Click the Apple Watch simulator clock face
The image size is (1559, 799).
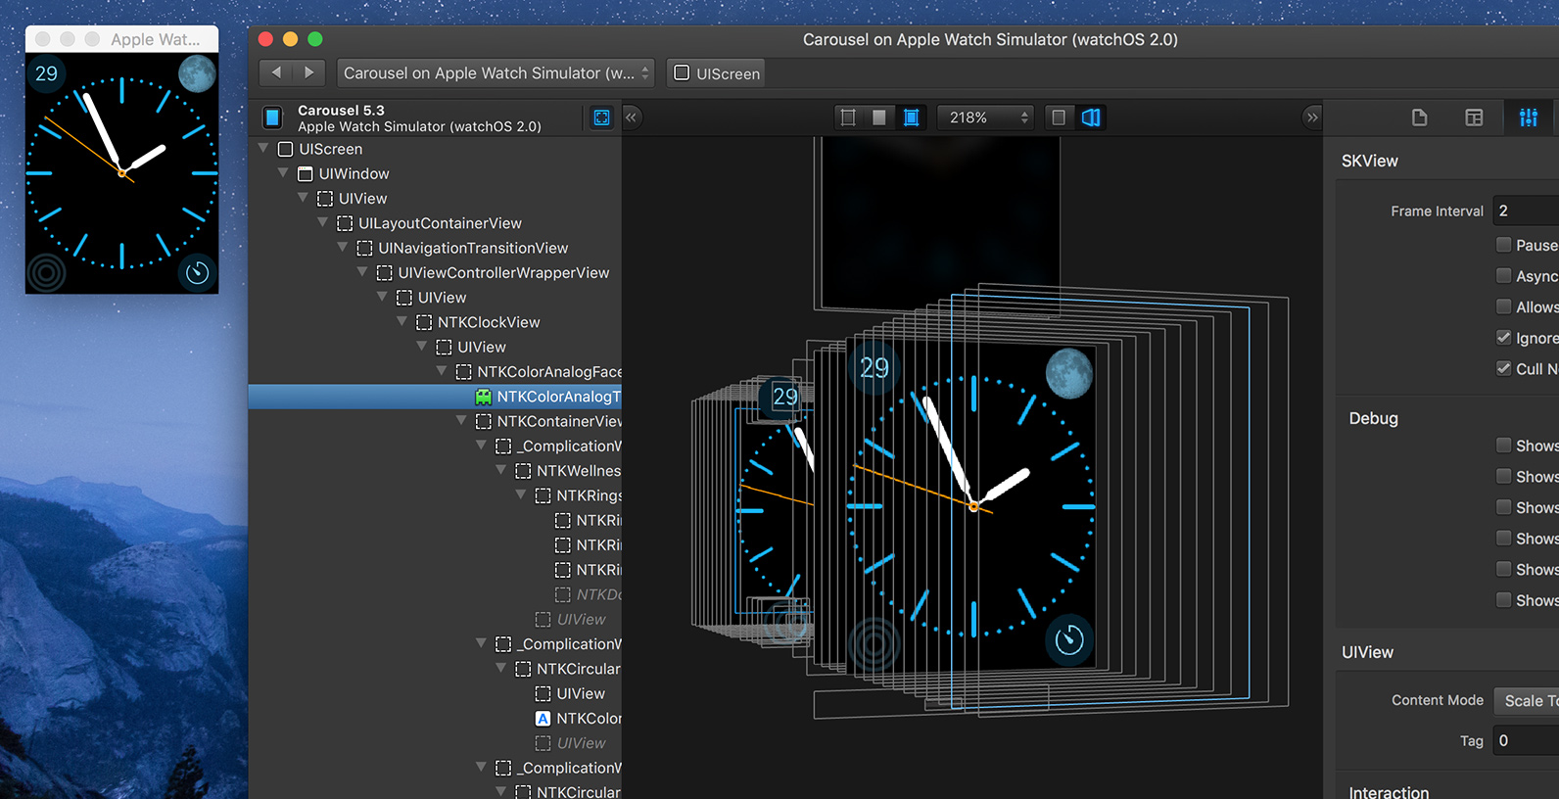pyautogui.click(x=121, y=173)
